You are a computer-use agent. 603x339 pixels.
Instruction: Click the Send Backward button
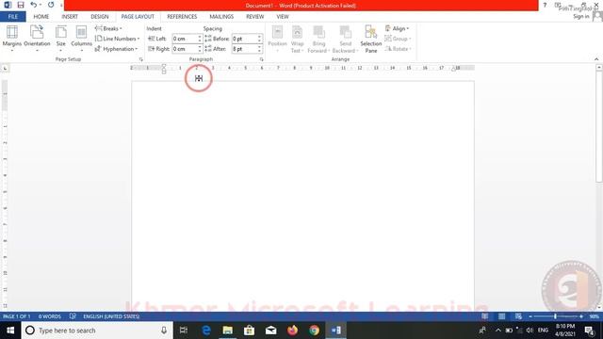[x=345, y=39]
